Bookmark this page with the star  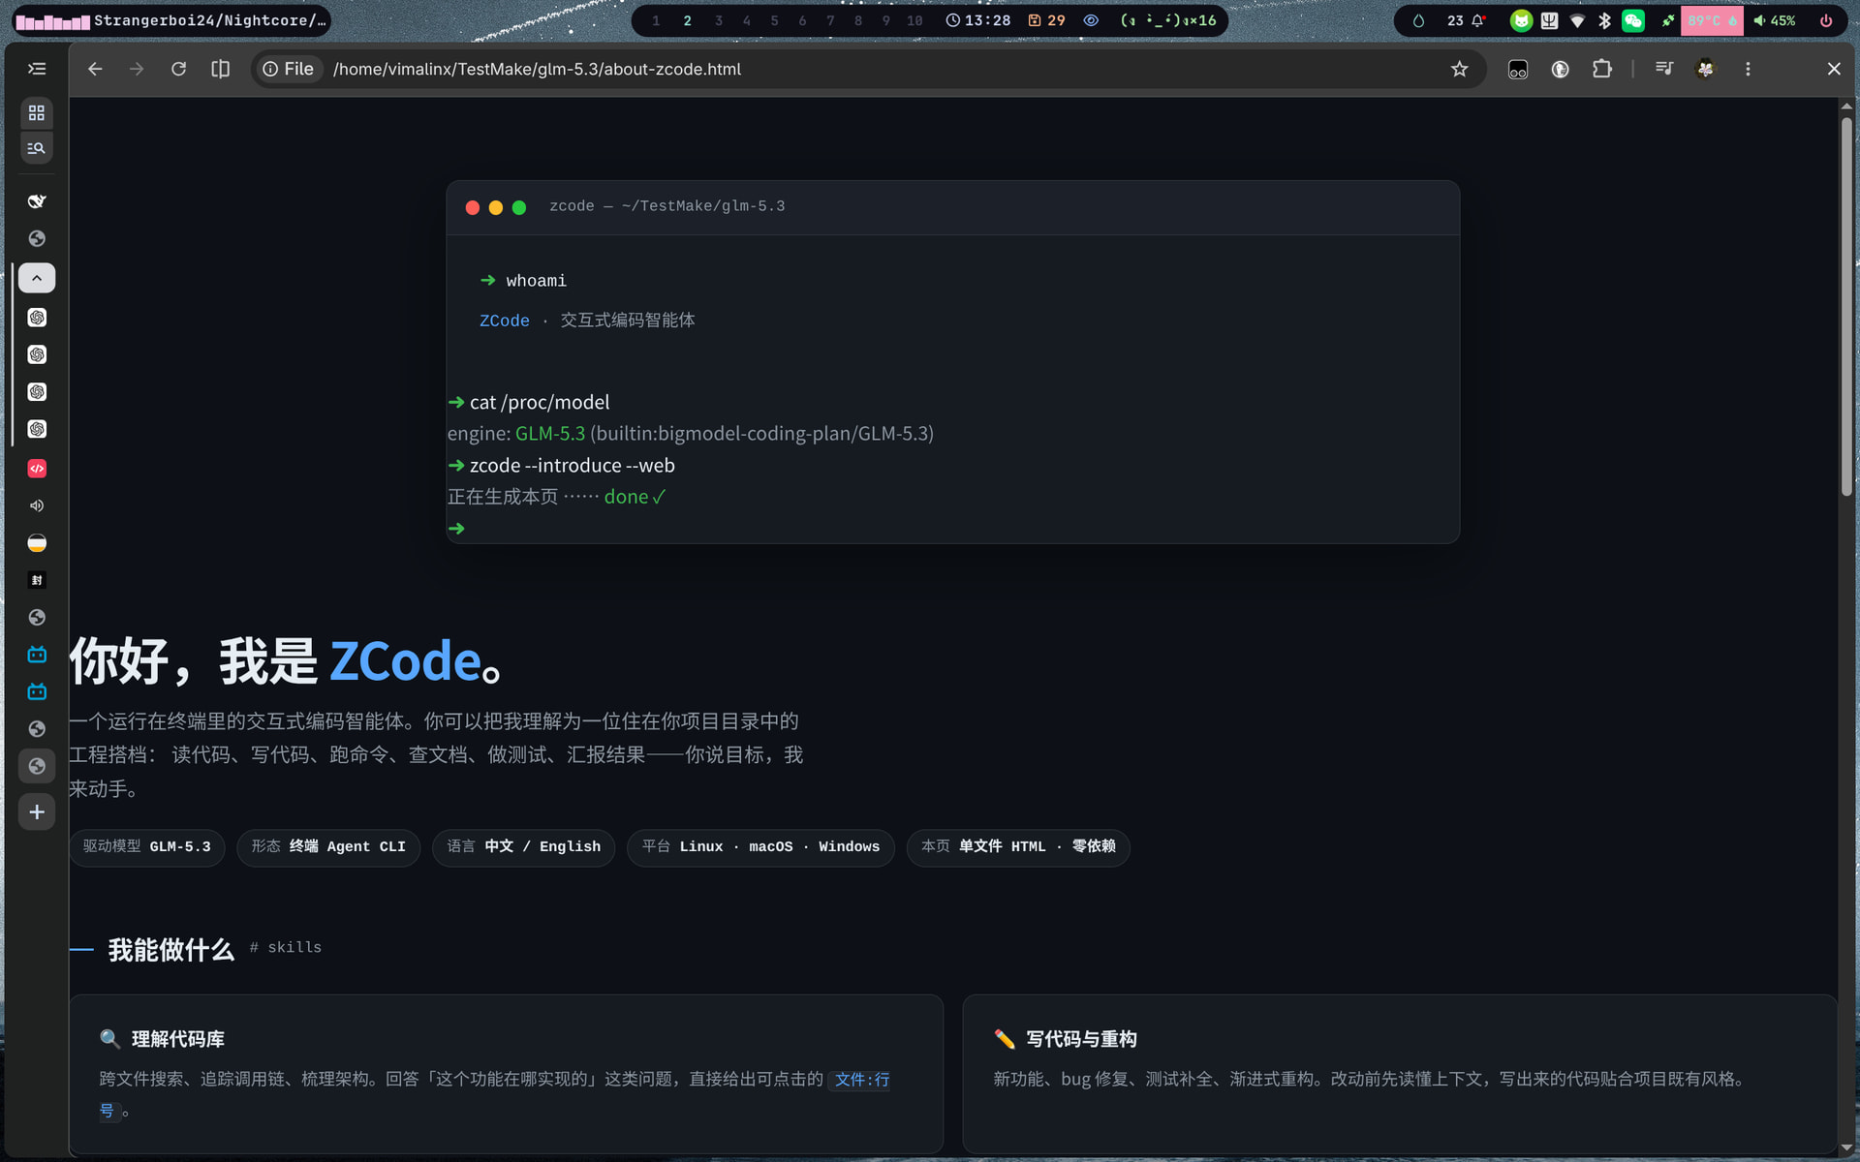coord(1460,69)
